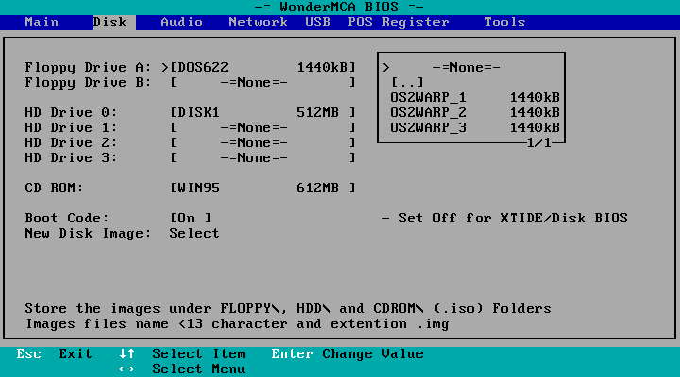The height and width of the screenshot is (377, 680).
Task: Click HD Drive 0 label
Action: pos(71,112)
